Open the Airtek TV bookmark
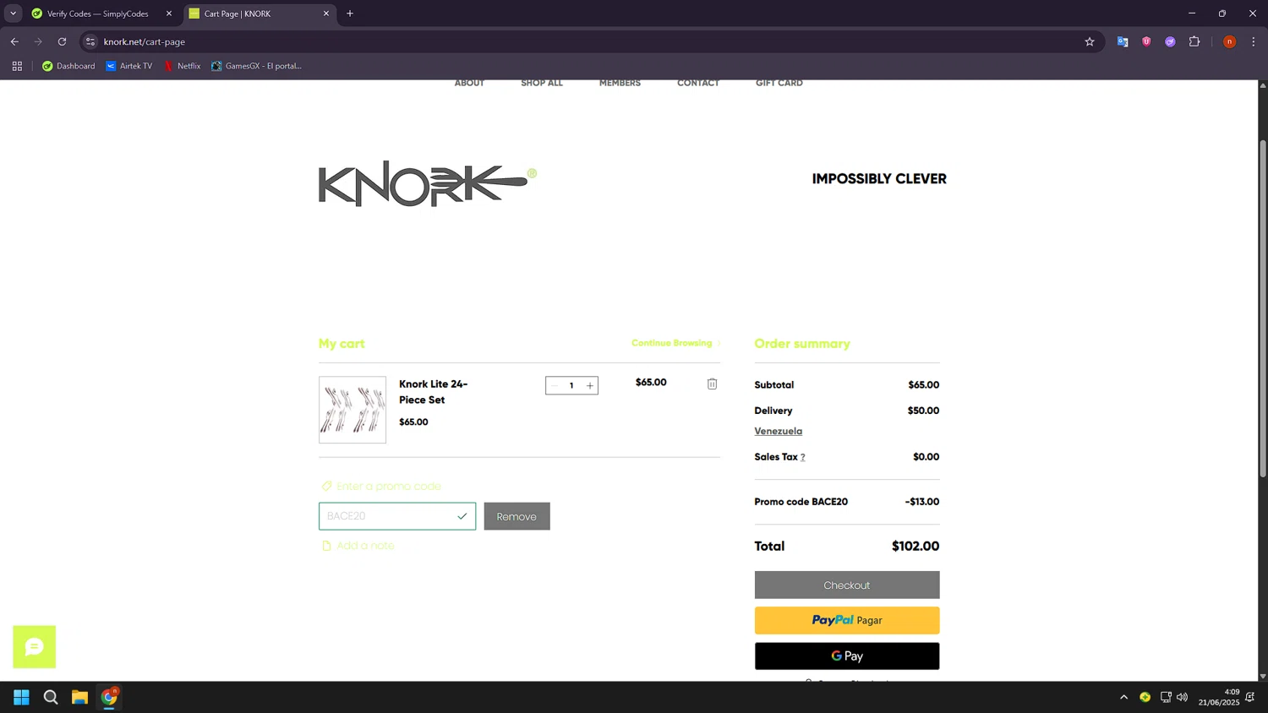This screenshot has height=713, width=1268. pos(128,66)
